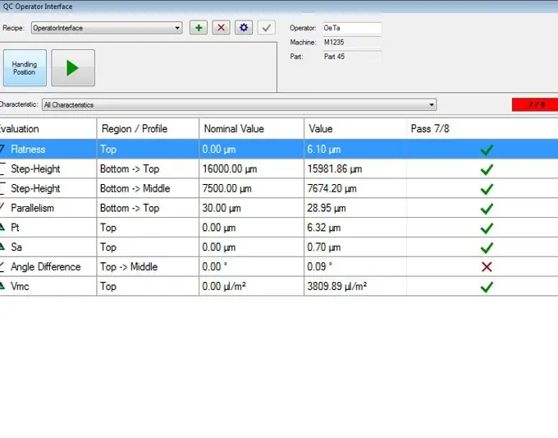Start measurement with the green play button
The height and width of the screenshot is (438, 558).
click(x=73, y=68)
